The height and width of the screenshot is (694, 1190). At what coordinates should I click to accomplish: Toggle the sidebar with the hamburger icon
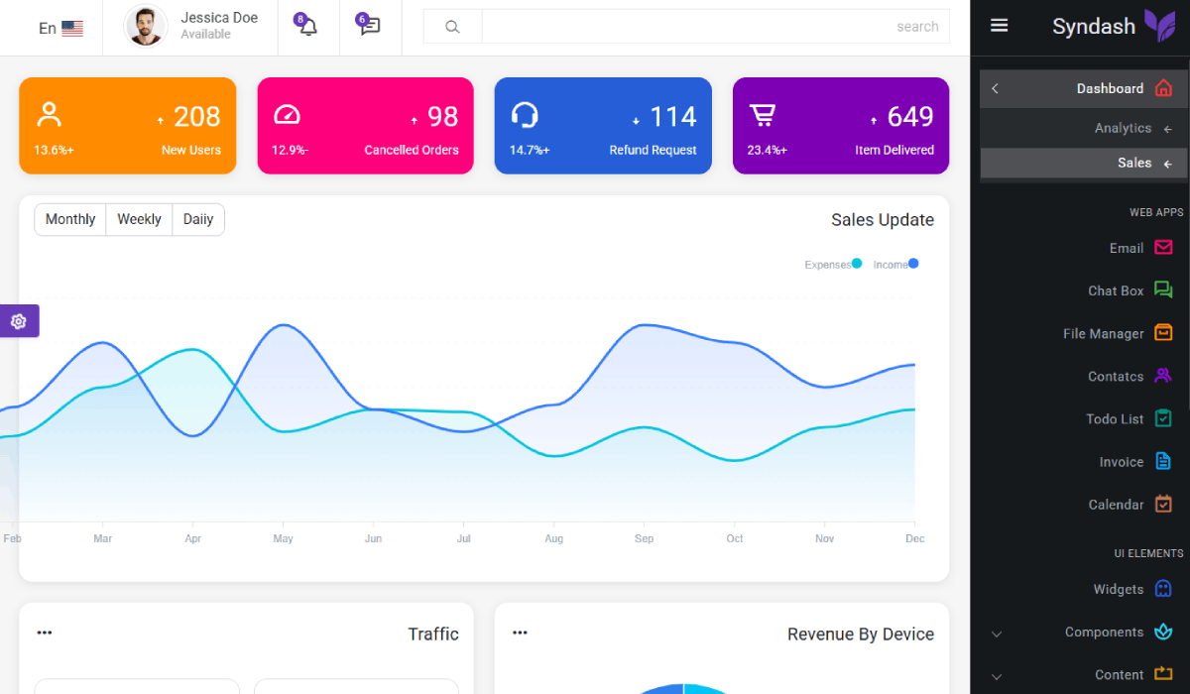[1000, 26]
